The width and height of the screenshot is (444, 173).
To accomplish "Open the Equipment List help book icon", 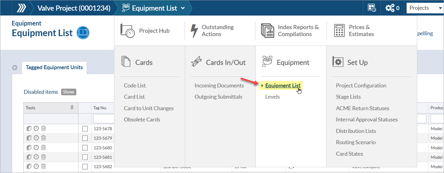I will tap(83, 33).
